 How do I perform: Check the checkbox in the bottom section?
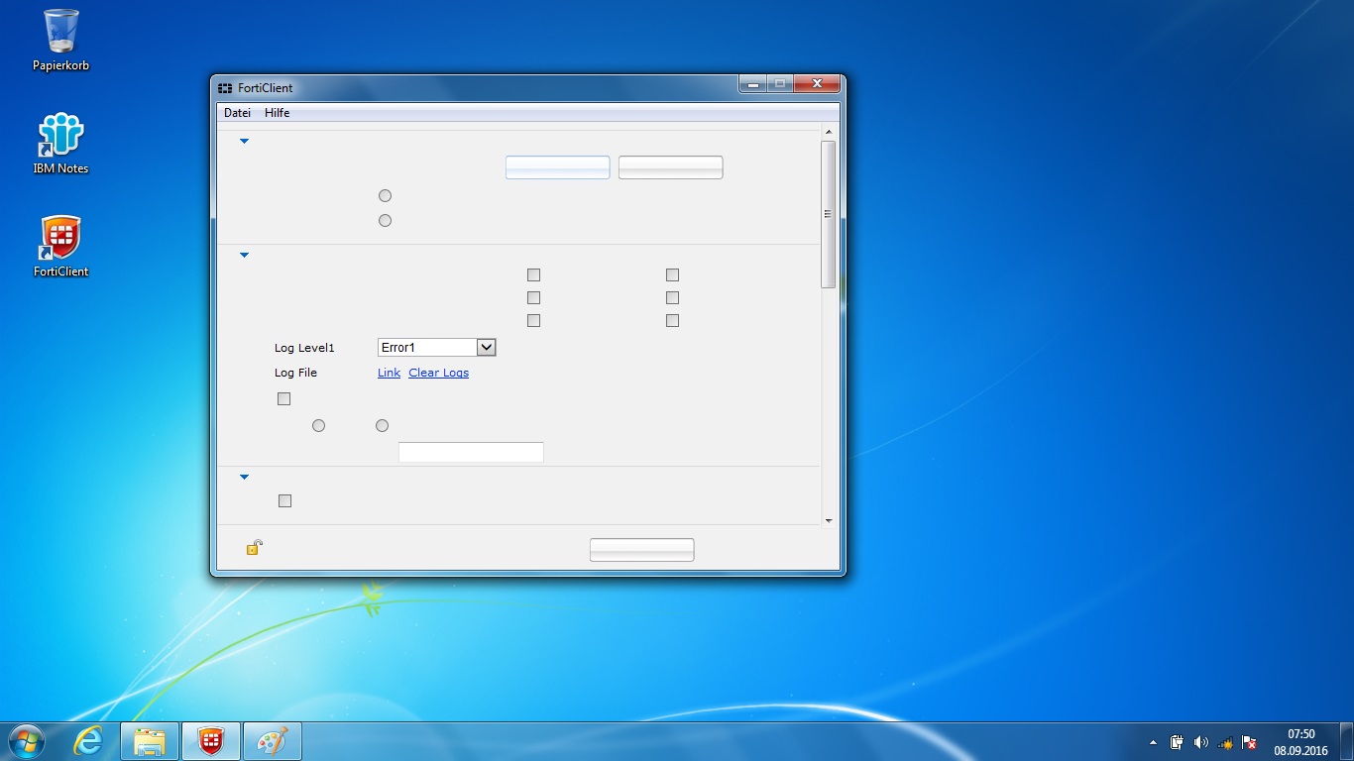coord(284,500)
